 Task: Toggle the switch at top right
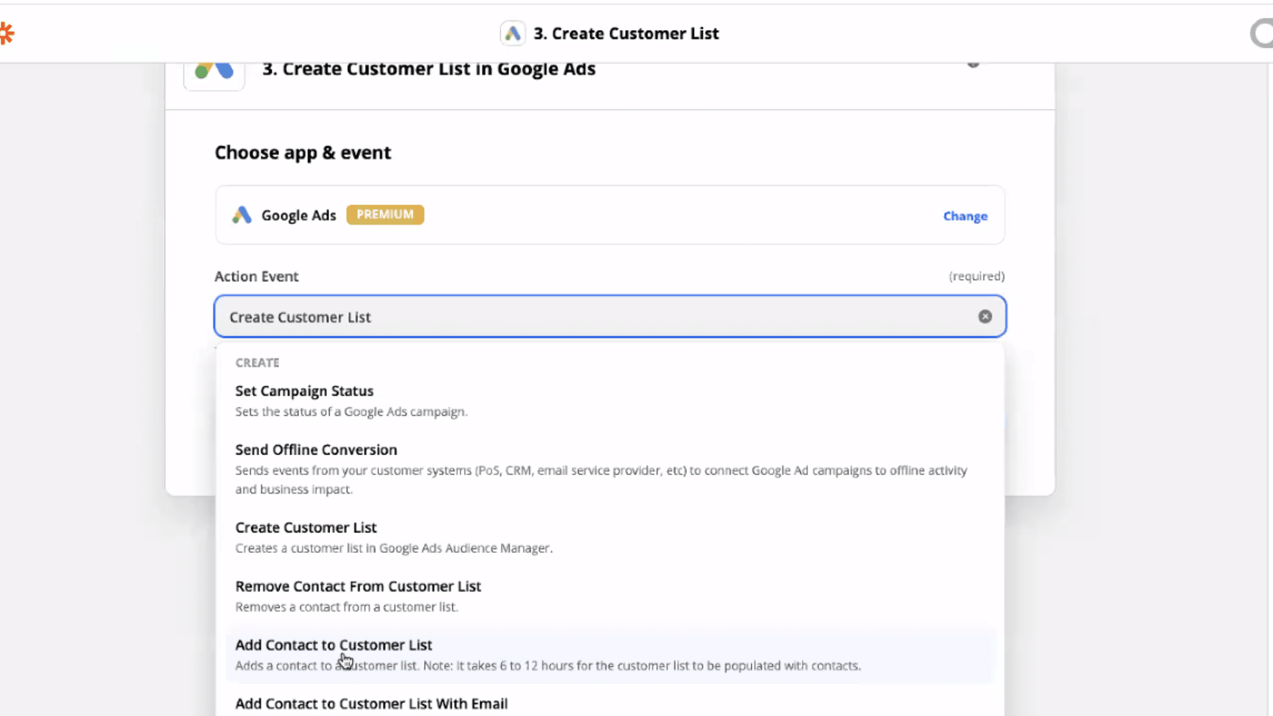[x=1261, y=34]
